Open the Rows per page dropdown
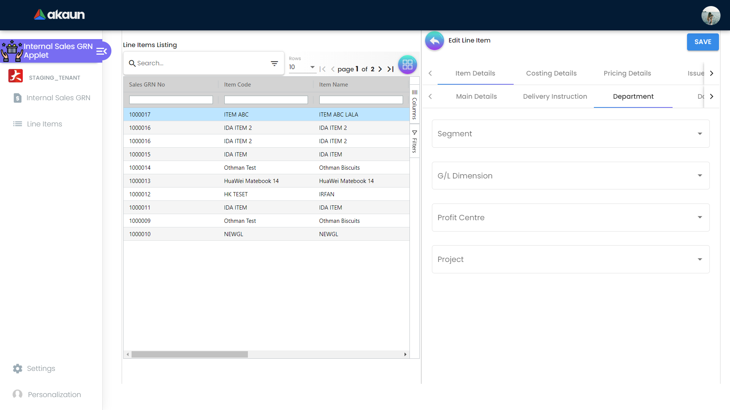Image resolution: width=730 pixels, height=410 pixels. 302,67
